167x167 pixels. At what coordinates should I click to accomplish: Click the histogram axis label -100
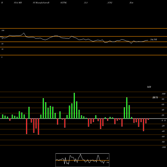coord(164,147)
